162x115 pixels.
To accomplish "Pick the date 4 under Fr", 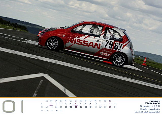I will 66,104.
